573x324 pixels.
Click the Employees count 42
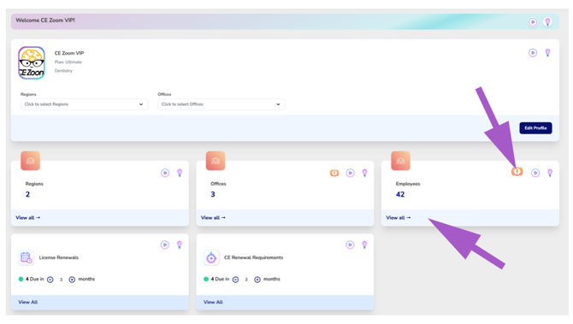400,195
